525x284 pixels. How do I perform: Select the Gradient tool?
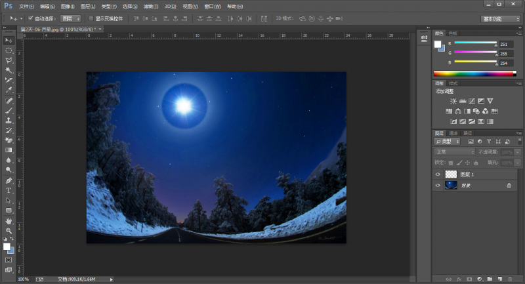tap(9, 150)
